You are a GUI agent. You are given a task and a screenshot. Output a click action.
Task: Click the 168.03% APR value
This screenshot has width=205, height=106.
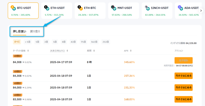click(x=129, y=99)
